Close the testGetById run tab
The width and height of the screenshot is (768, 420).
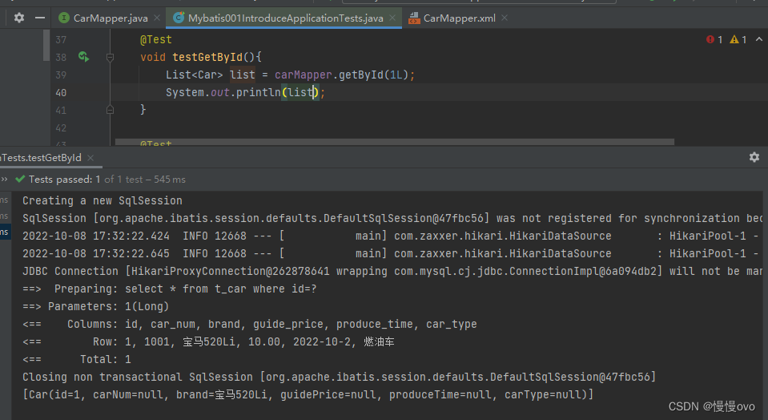(90, 158)
